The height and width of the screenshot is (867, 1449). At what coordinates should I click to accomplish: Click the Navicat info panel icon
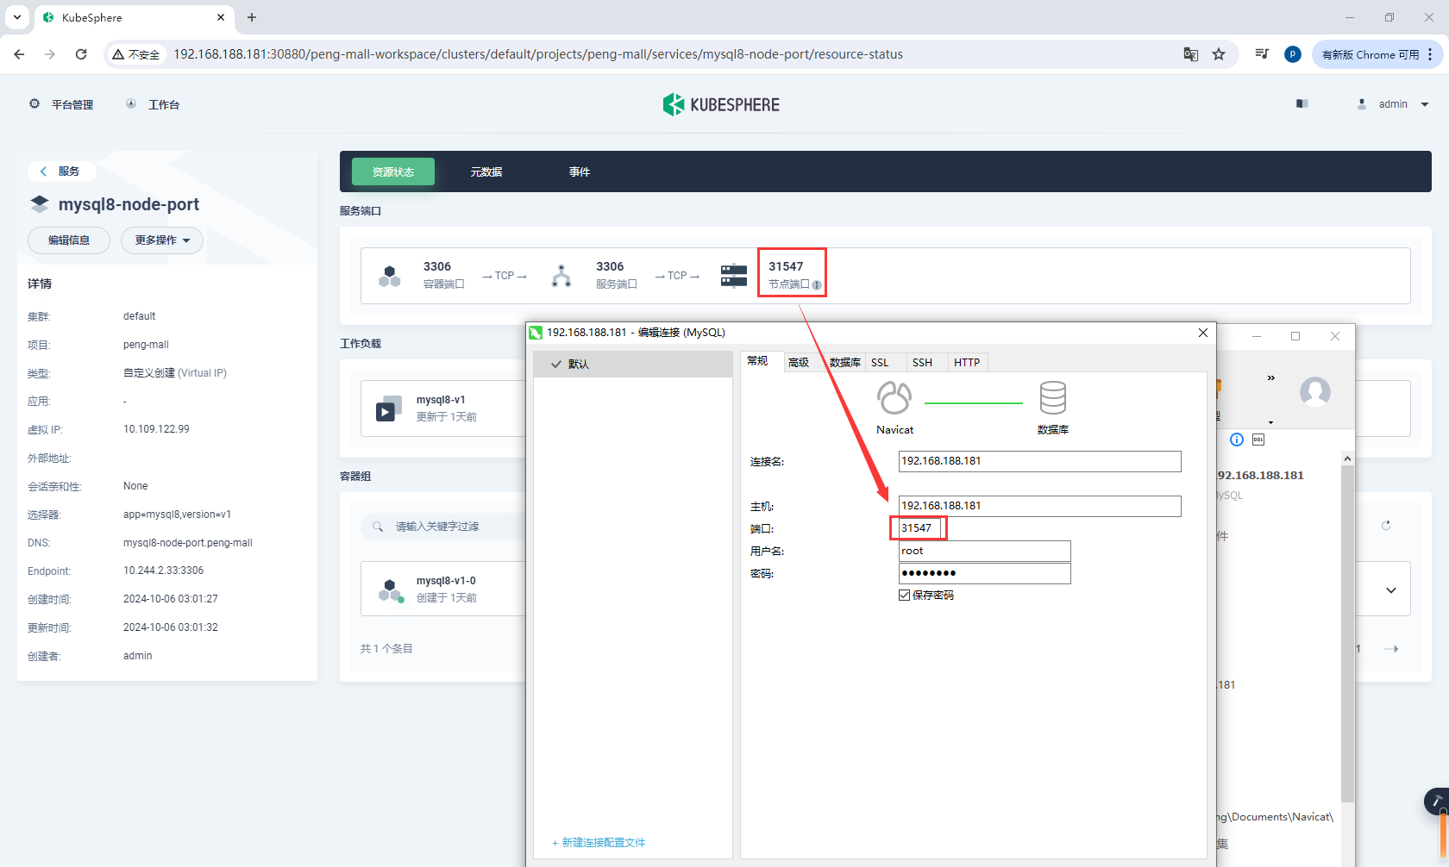coord(1236,440)
